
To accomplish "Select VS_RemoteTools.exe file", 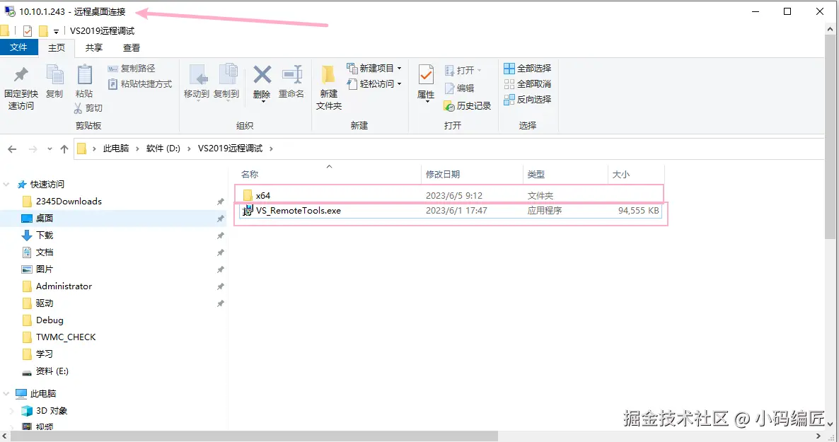I will coord(449,211).
